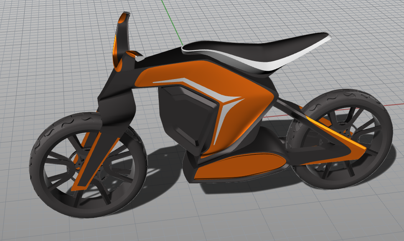
Task: Click the front wheel tire of the motorcycle
Action: (39, 142)
